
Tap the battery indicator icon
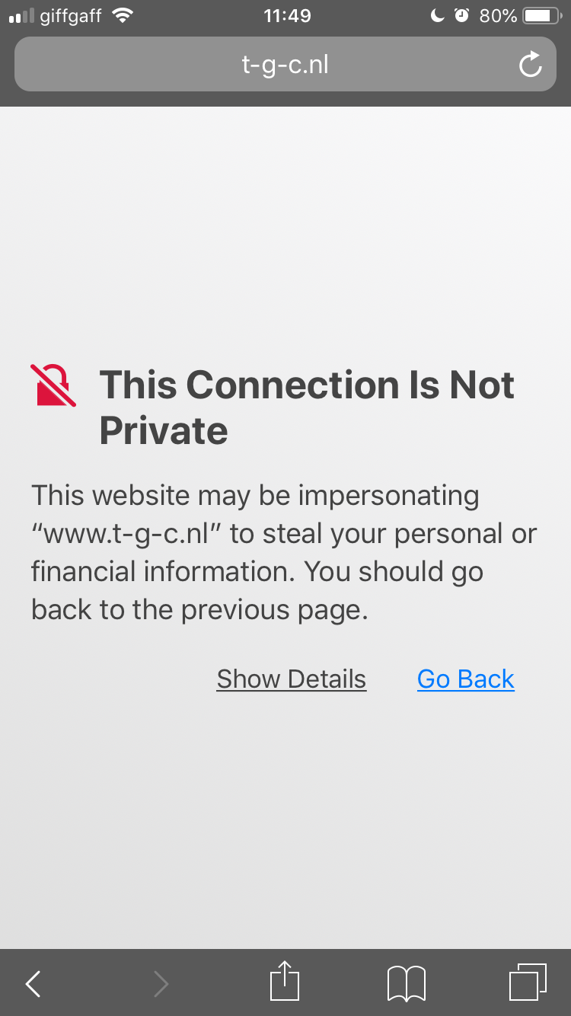coord(542,15)
